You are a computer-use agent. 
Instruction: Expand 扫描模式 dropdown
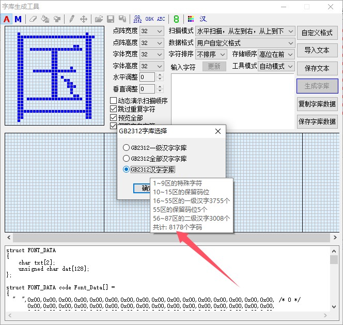tap(245, 32)
